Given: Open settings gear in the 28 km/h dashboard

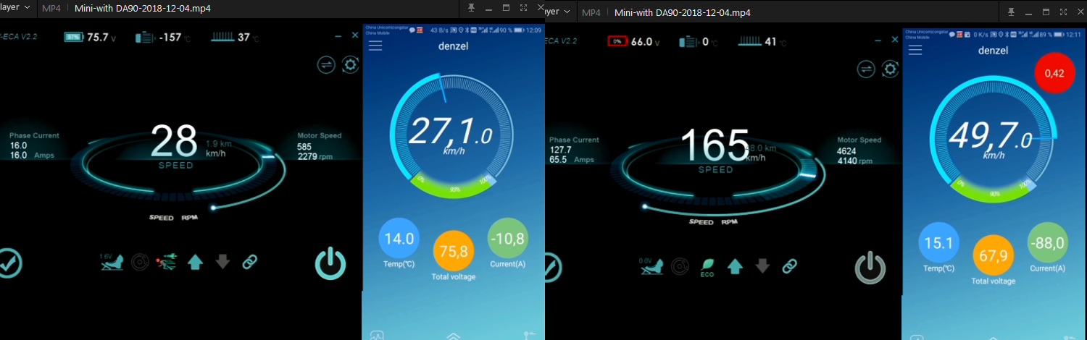Looking at the screenshot, I should click(351, 65).
